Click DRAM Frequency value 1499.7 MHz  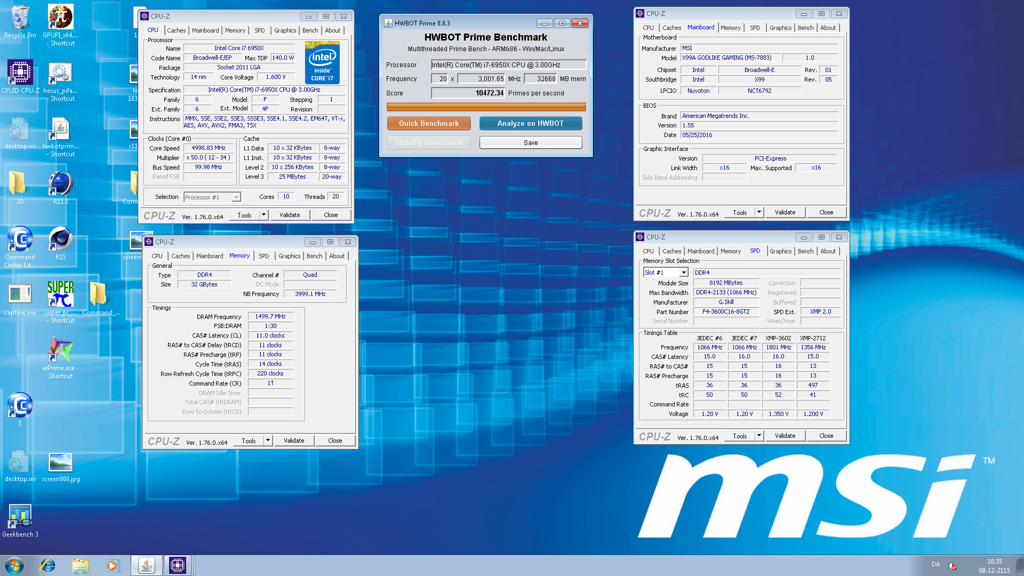point(270,317)
